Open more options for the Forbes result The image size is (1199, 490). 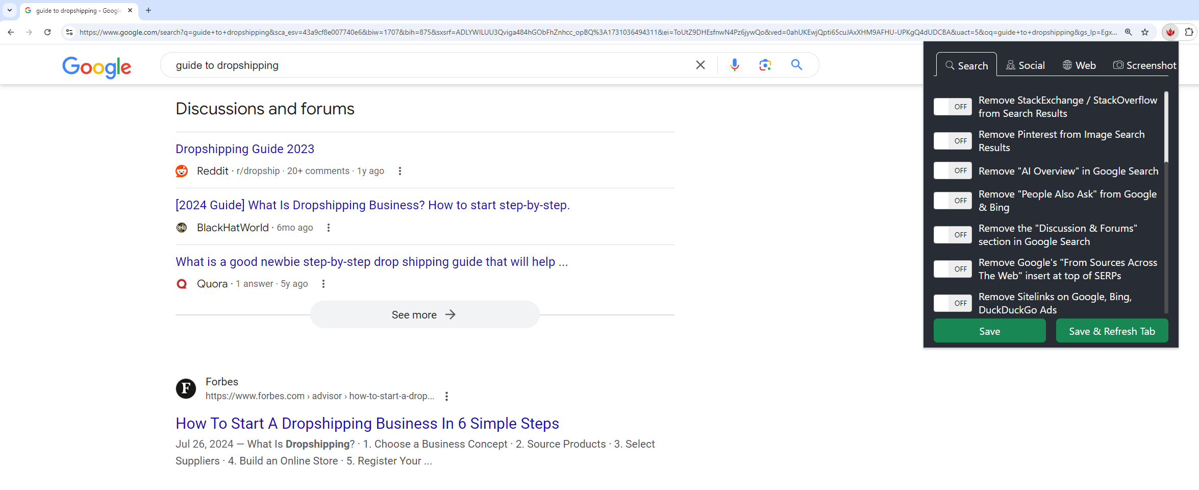click(447, 396)
